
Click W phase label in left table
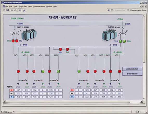[11, 94]
